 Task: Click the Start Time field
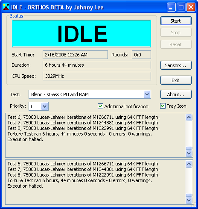tap(75, 55)
